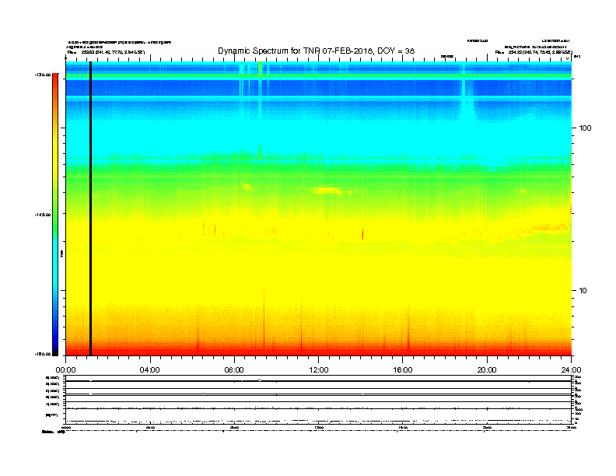Image resolution: width=616 pixels, height=476 pixels.
Task: Click the black vertical data gap line
Action: point(90,208)
